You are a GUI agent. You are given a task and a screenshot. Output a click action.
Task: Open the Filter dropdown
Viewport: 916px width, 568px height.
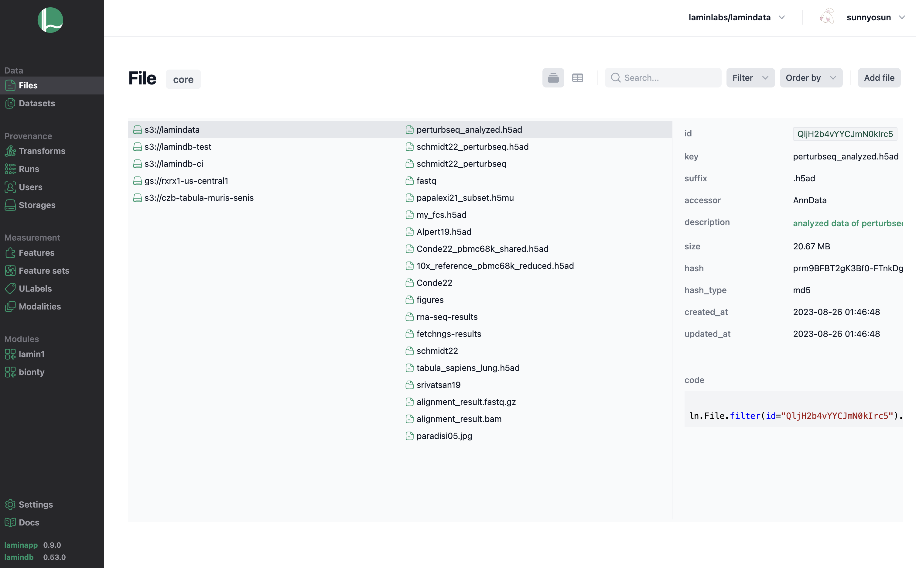[x=750, y=78]
